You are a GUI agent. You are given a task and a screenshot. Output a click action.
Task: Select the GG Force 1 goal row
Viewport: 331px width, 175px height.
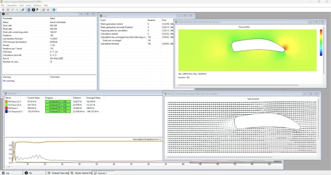15,108
